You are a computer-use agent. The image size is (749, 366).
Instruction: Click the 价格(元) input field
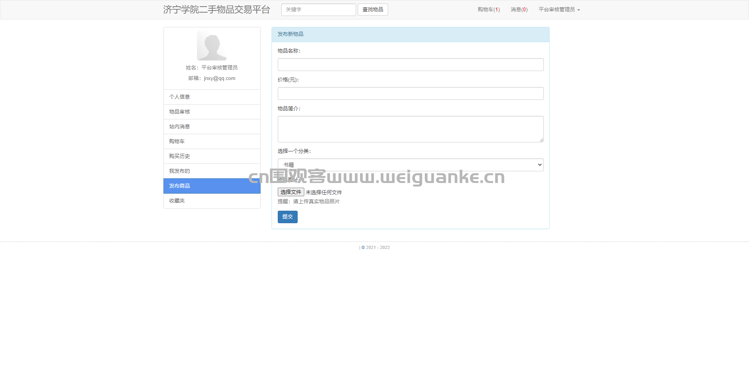tap(410, 93)
